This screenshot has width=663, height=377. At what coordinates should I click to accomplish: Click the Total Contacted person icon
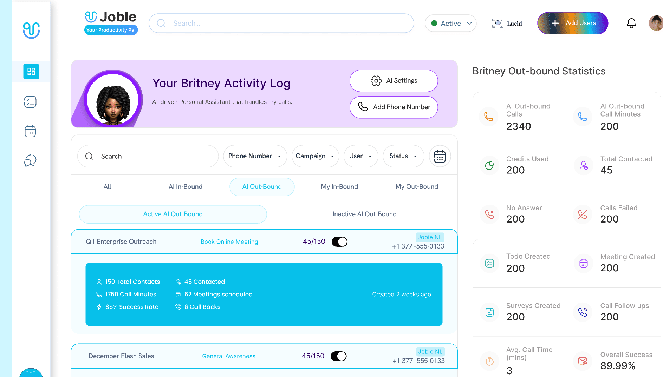(583, 165)
